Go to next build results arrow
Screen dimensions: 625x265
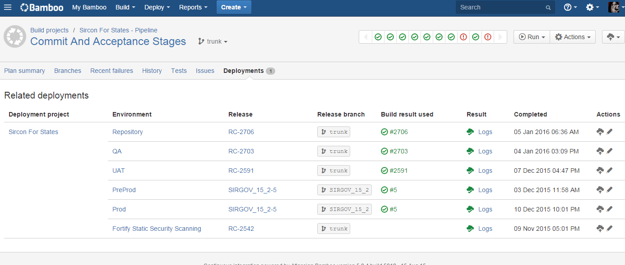coord(500,37)
